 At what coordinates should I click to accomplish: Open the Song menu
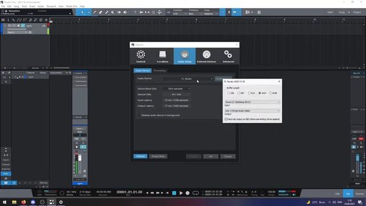[x=17, y=6]
